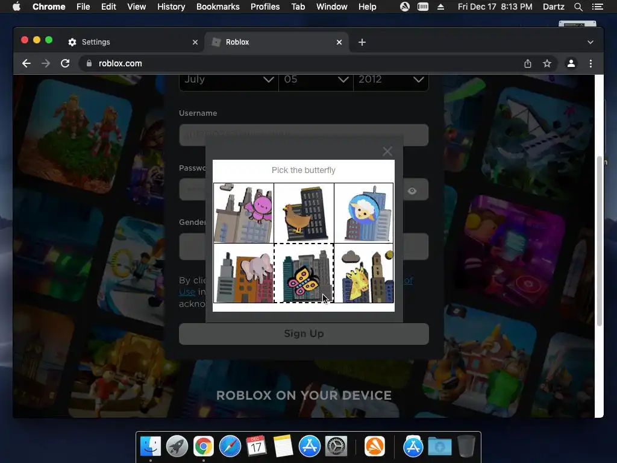Click the roblox.com address bar
Viewport: 617px width, 463px height.
[x=303, y=63]
